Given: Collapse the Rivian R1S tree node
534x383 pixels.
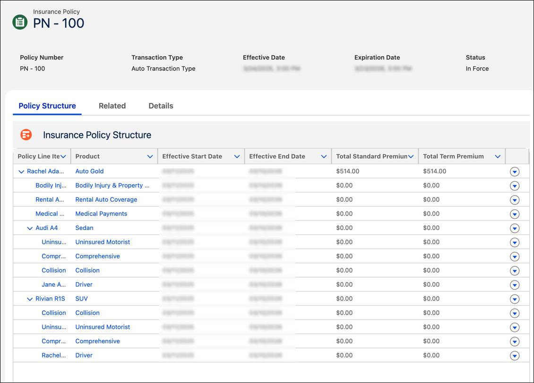Looking at the screenshot, I should (30, 299).
